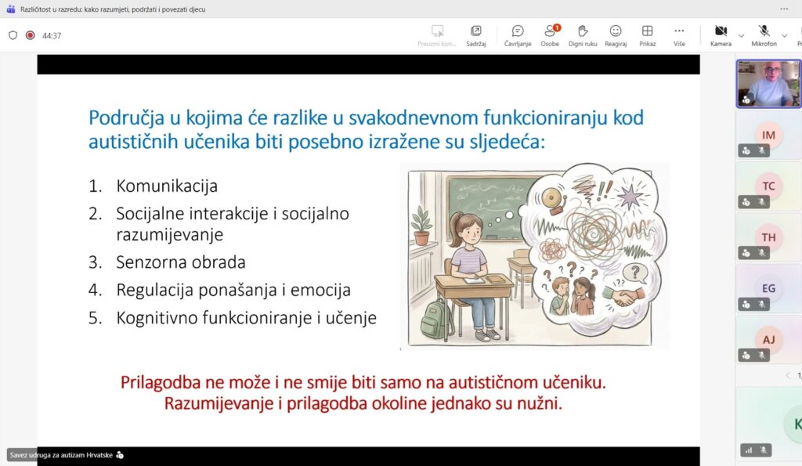Click the Teams logo in title bar
This screenshot has width=802, height=466.
point(10,9)
